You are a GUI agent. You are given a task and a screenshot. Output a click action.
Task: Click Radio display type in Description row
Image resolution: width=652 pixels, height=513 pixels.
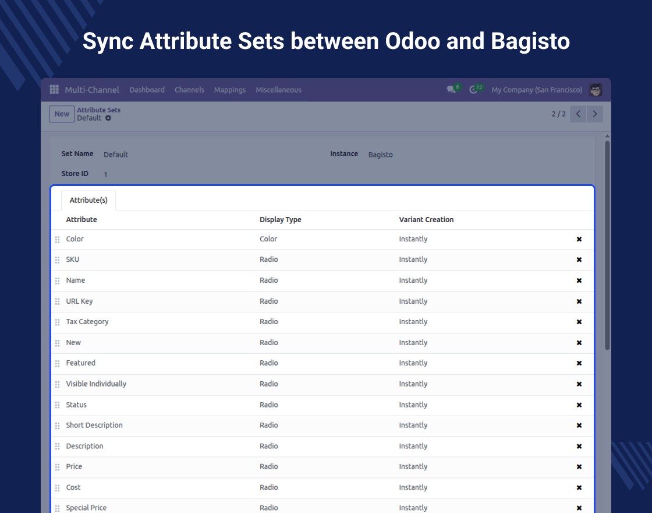[x=268, y=446]
